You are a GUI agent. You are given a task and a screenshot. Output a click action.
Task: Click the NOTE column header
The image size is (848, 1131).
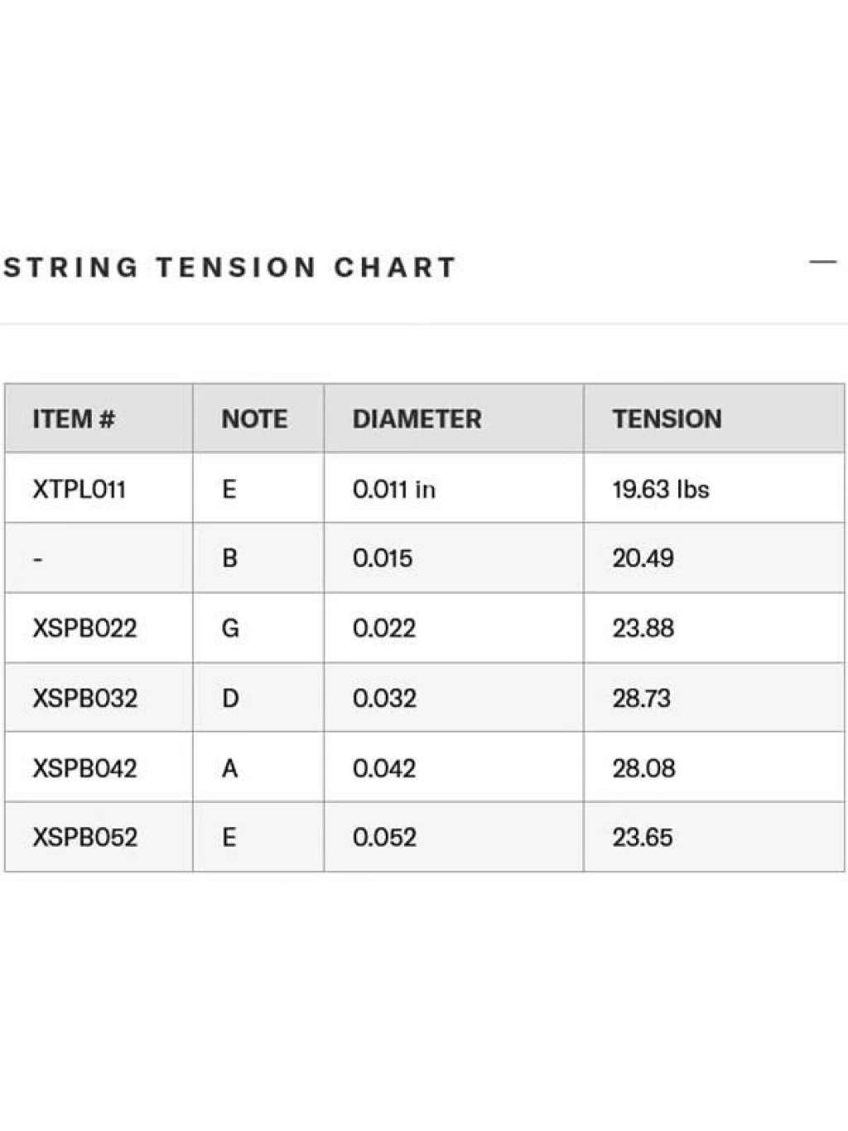point(254,419)
